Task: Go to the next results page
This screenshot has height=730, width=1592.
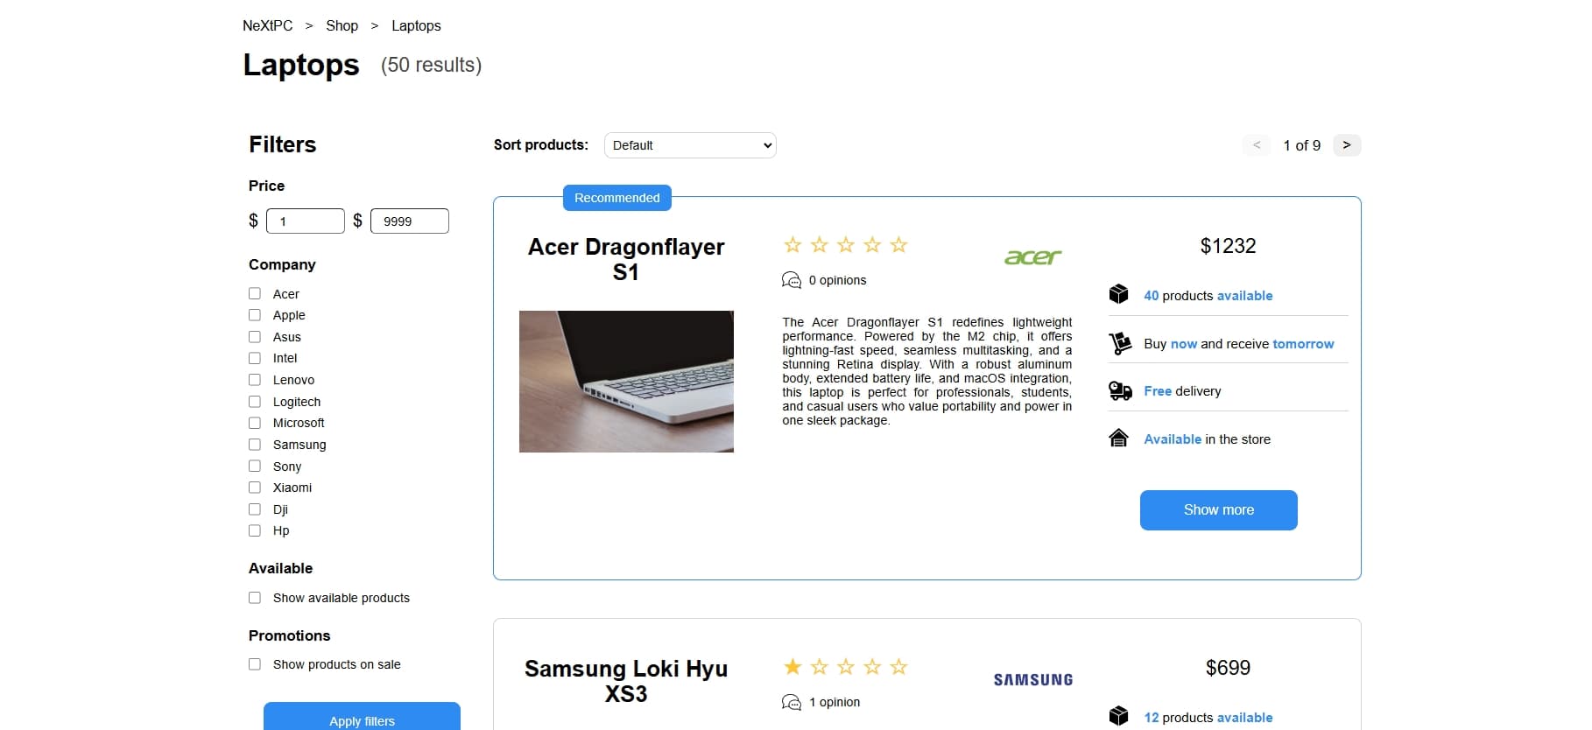Action: [1347, 145]
